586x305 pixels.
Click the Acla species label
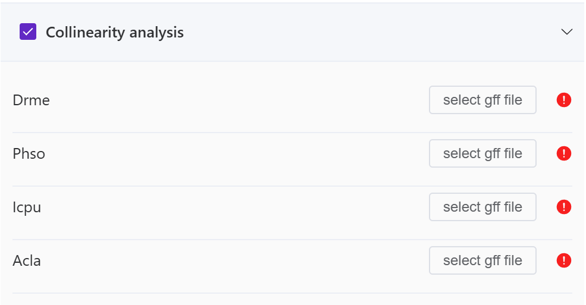point(27,260)
